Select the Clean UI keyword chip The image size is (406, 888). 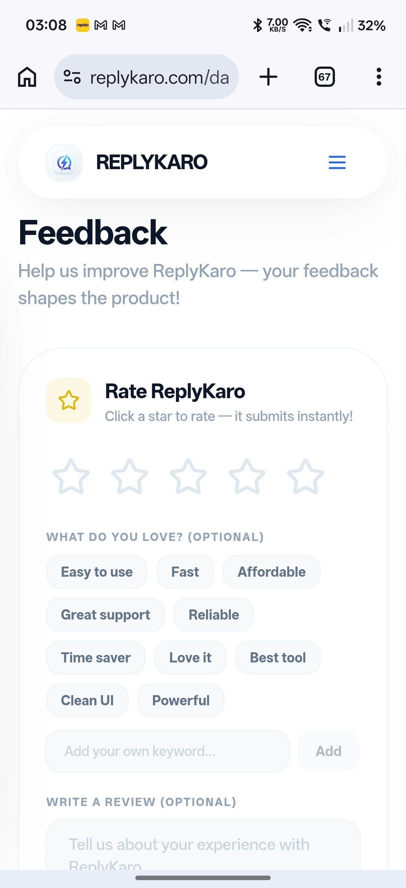point(87,700)
